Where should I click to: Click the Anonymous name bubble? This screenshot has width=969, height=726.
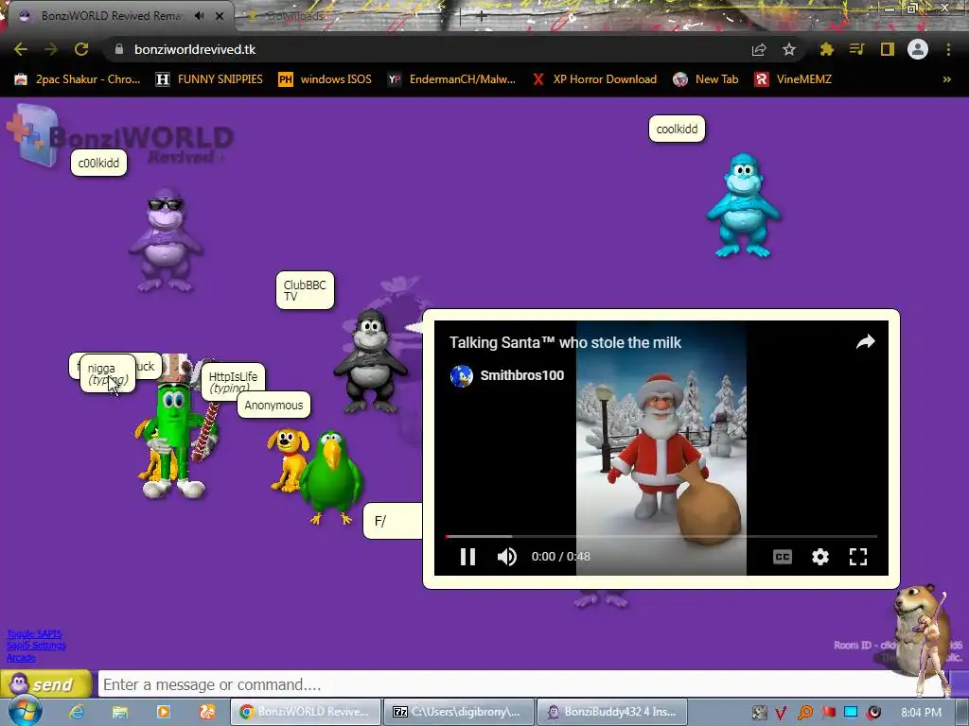tap(273, 405)
